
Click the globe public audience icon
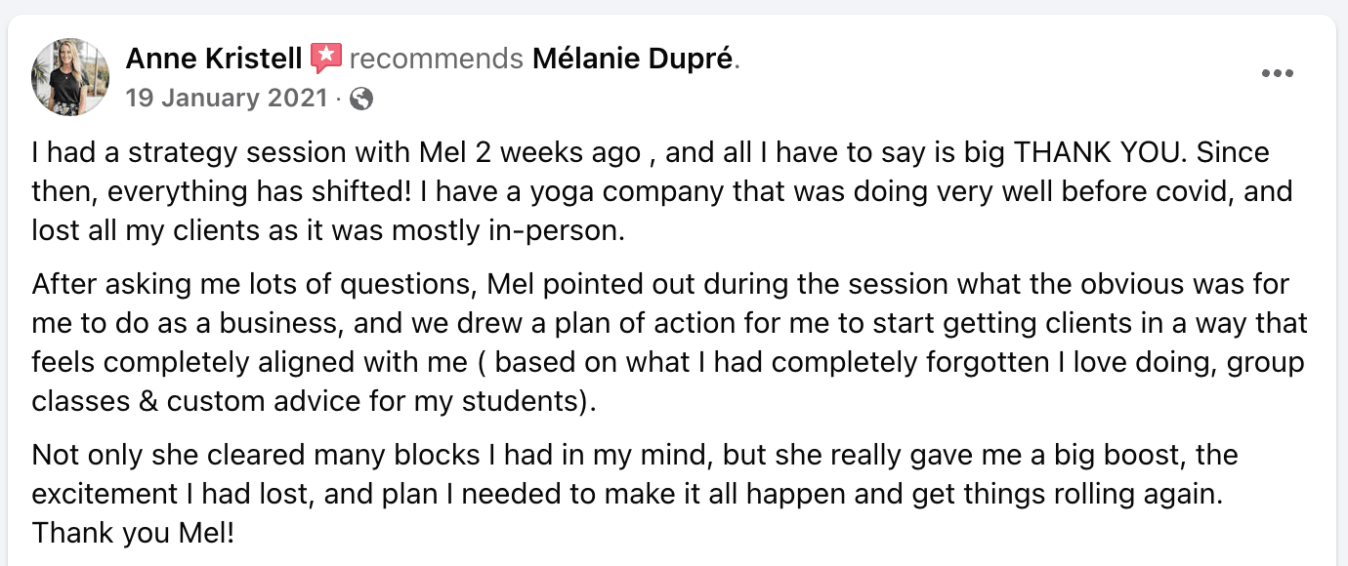pos(361,99)
